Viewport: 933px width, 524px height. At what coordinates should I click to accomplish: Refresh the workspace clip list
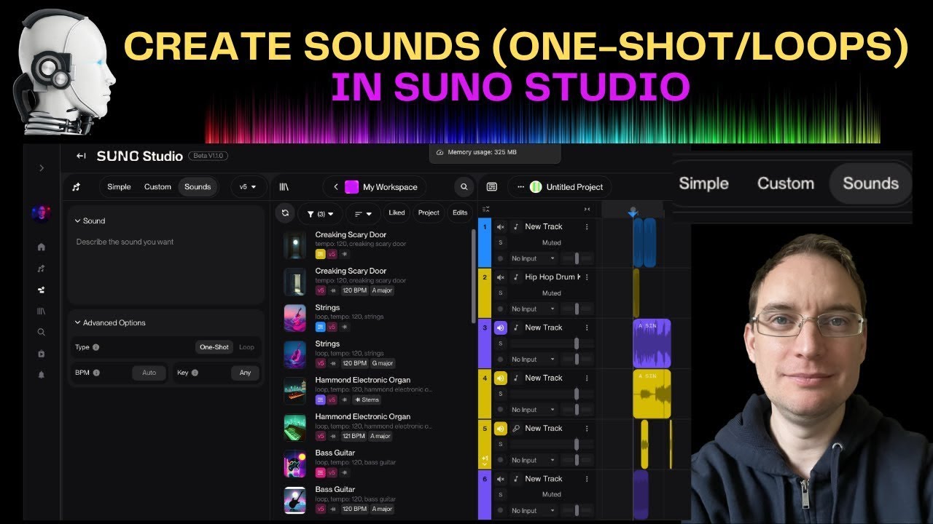click(285, 213)
